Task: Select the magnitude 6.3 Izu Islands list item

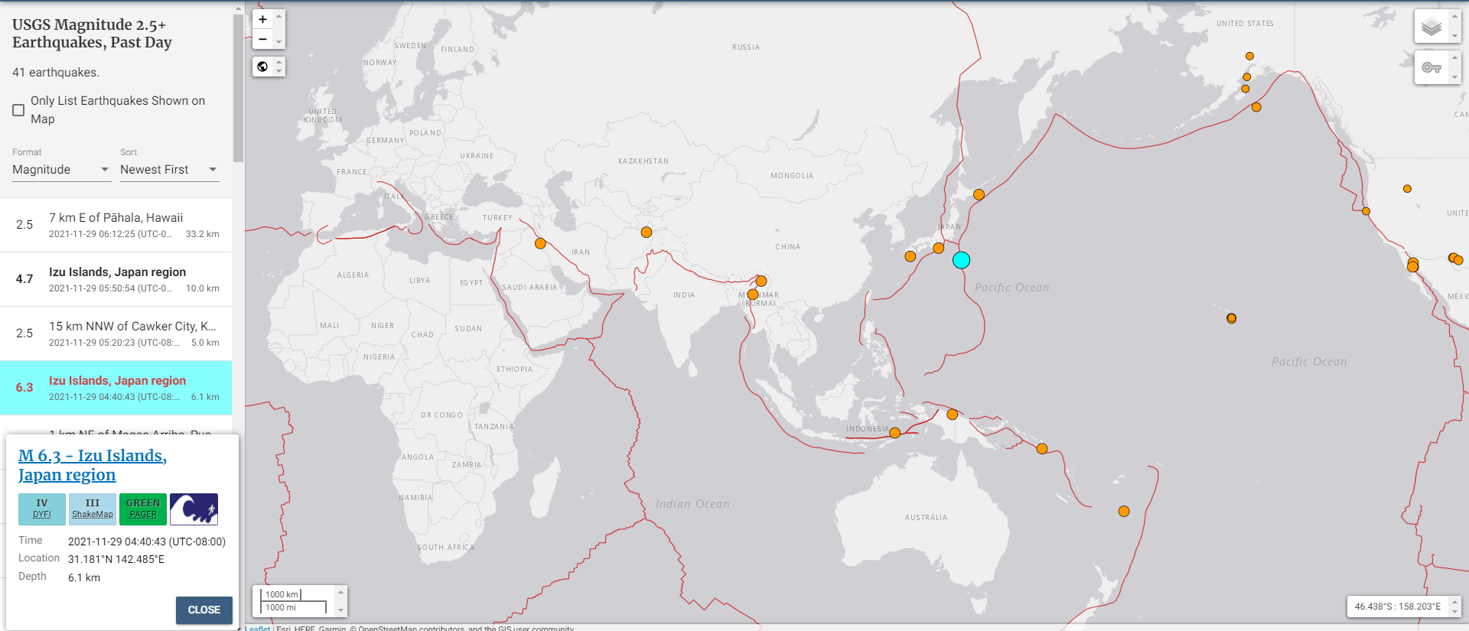Action: [116, 388]
